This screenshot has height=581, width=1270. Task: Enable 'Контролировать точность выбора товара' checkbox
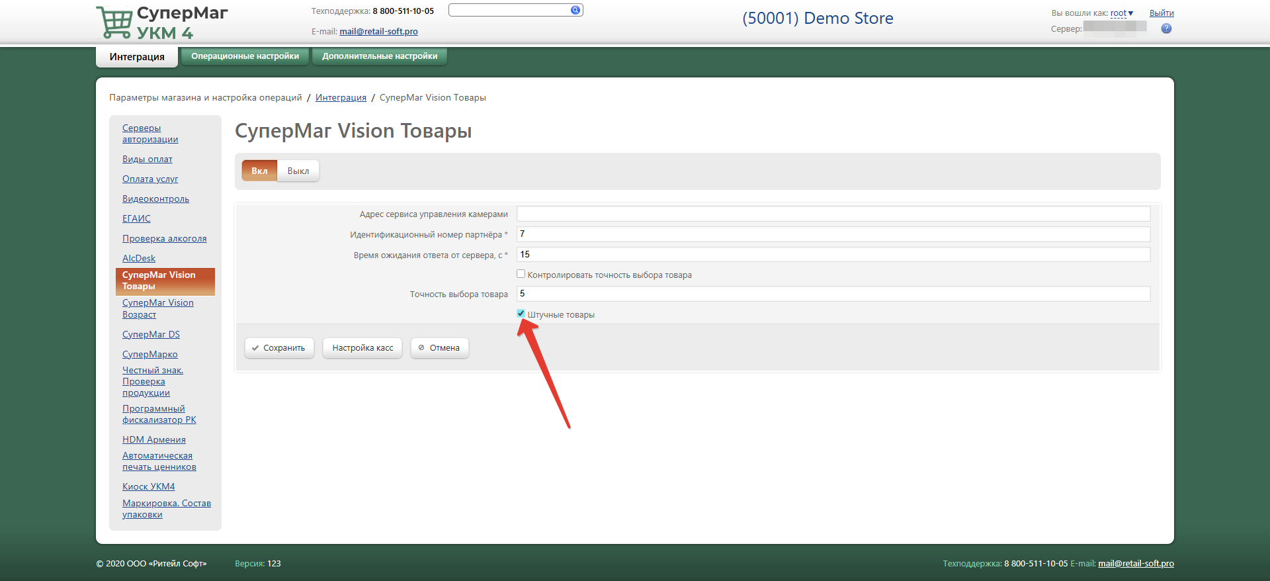(x=521, y=274)
